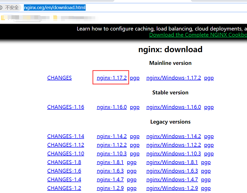Open CHANGES-1.2 link
Viewport: 247px width, 193px height.
coord(64,188)
